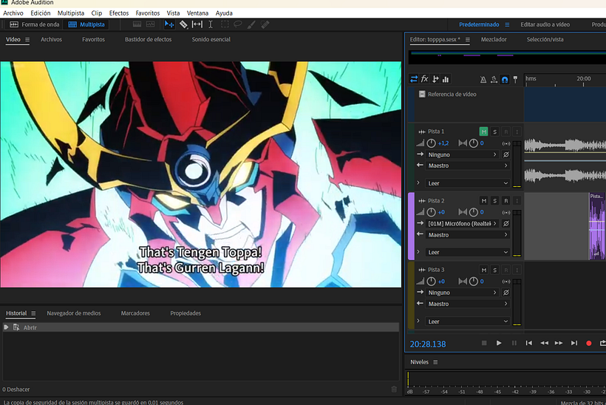
Task: Open the Multipista menu in menu bar
Action: click(71, 13)
